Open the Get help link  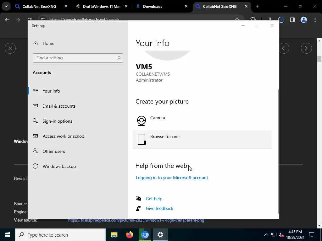154,199
